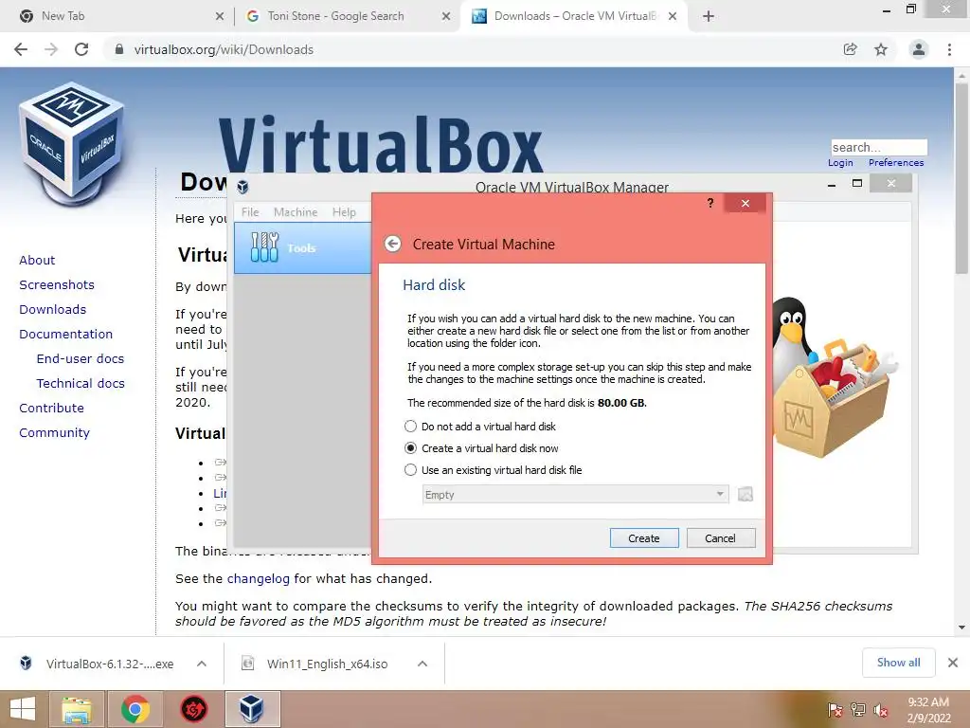Open Chrome from the taskbar
The height and width of the screenshot is (728, 970).
135,709
